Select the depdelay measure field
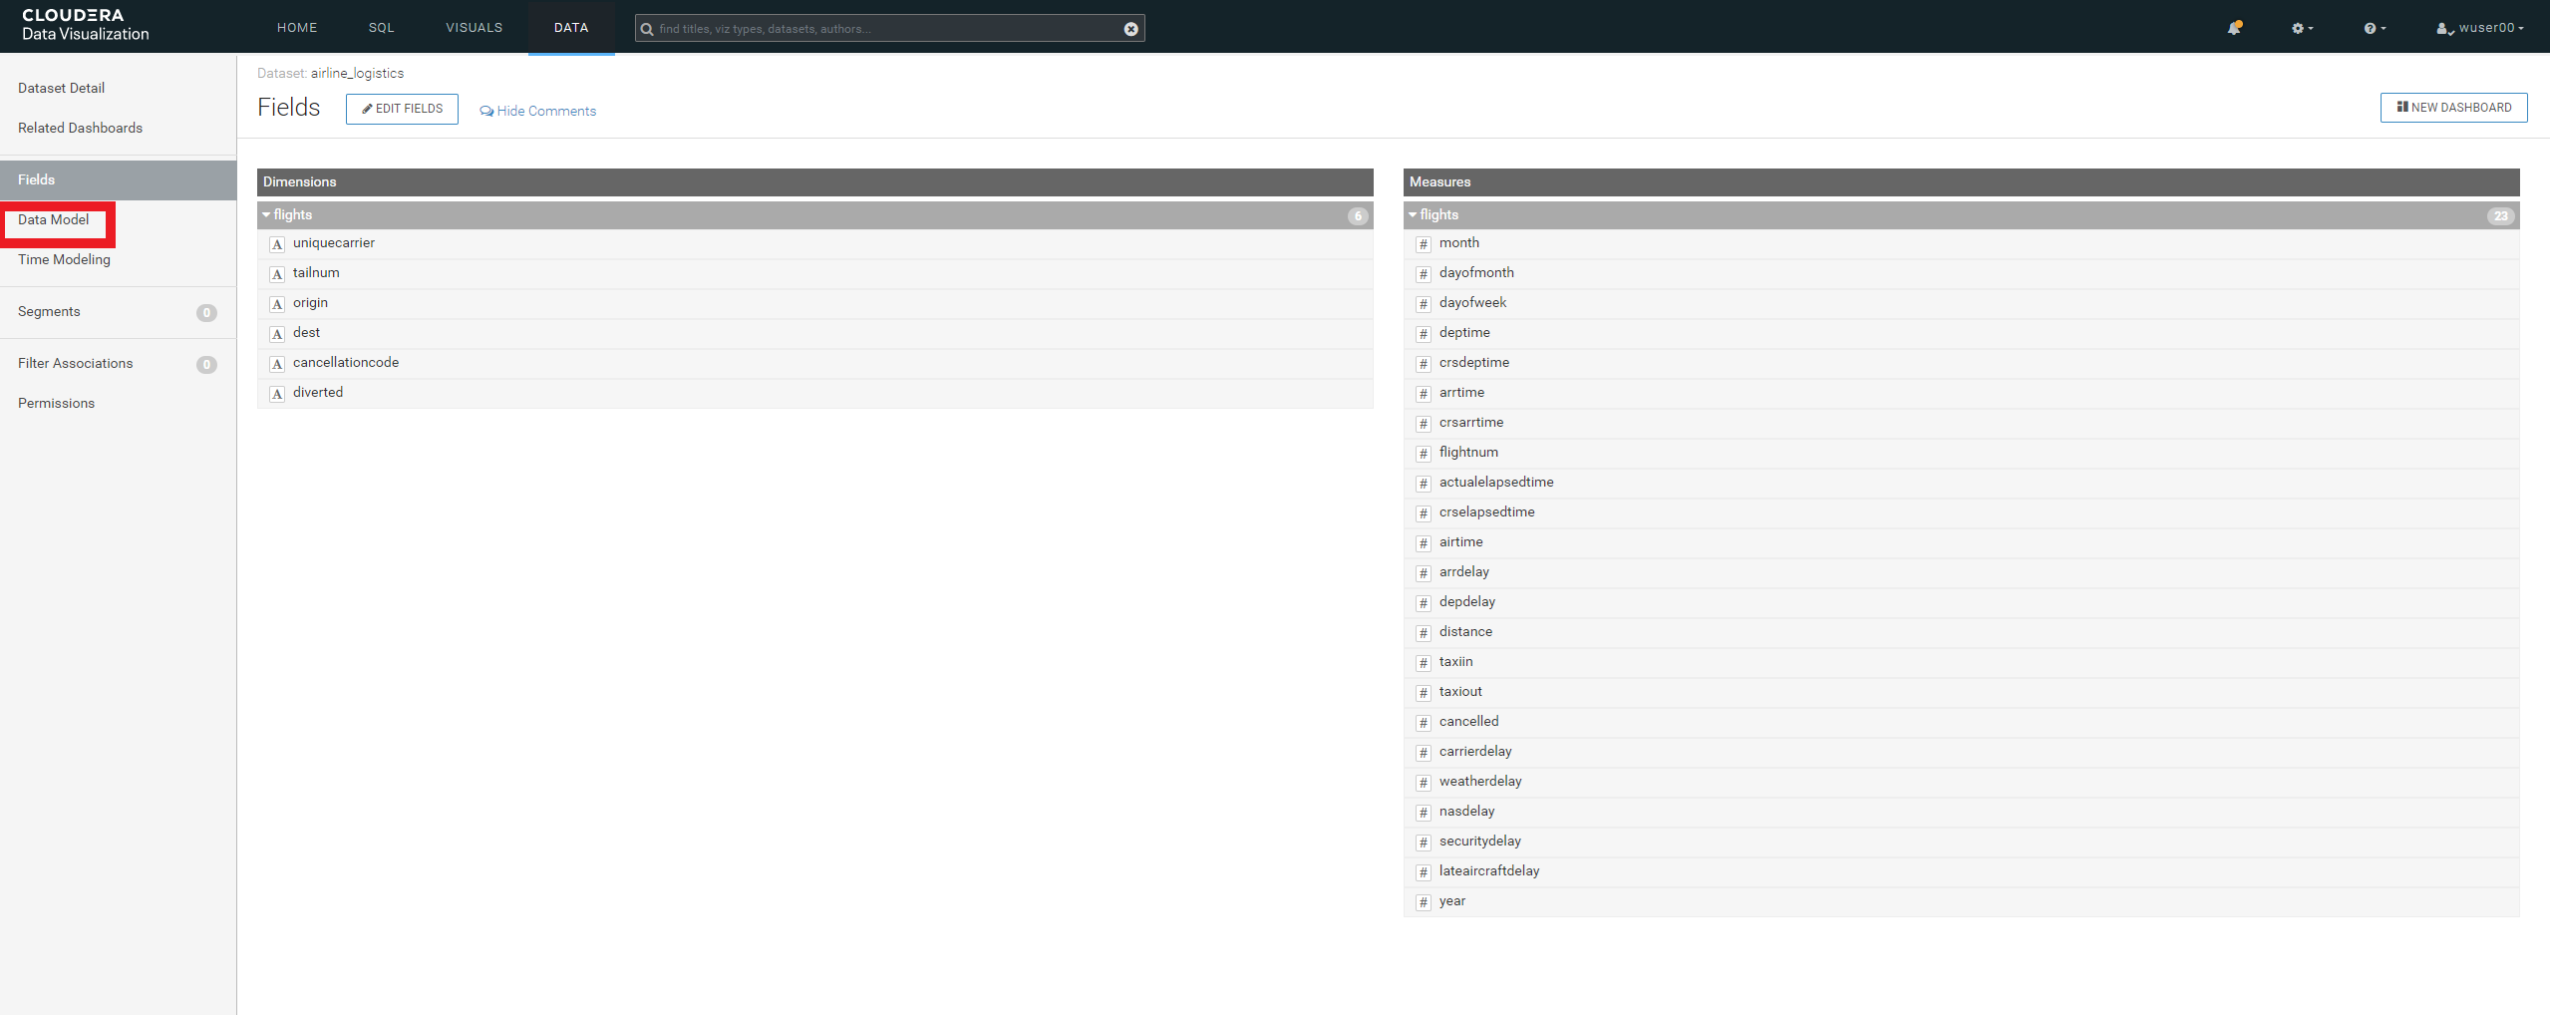This screenshot has width=2550, height=1015. 1961,602
